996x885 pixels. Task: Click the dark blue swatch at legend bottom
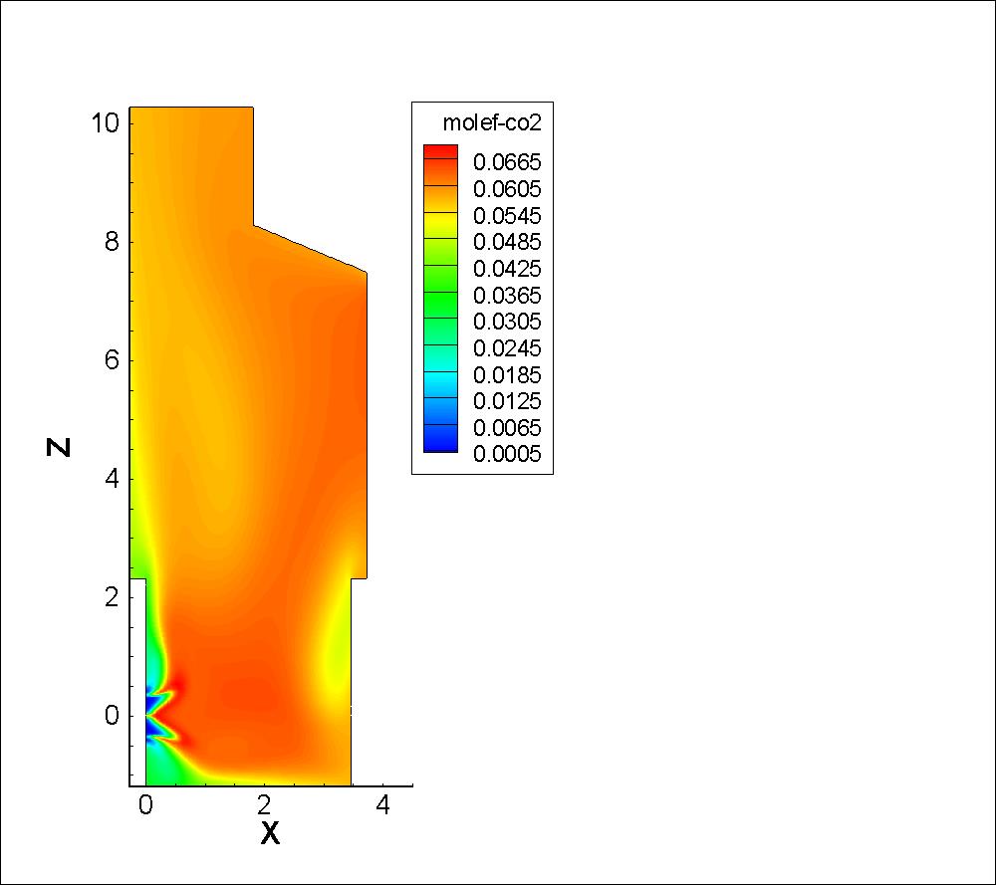click(440, 445)
